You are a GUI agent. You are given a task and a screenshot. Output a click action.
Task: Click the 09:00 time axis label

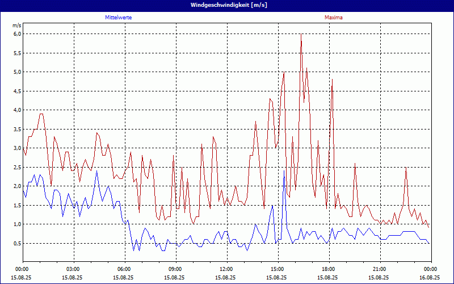coord(175,269)
